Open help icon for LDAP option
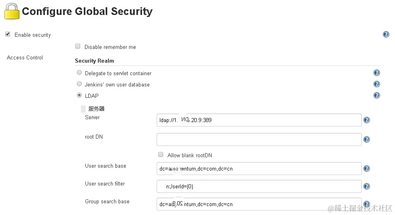 pyautogui.click(x=377, y=95)
